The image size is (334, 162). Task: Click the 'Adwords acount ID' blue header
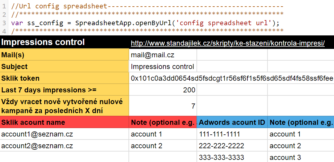pos(232,122)
